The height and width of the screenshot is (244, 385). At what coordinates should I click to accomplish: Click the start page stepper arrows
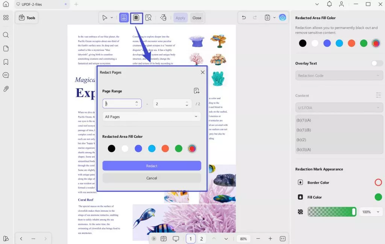(136, 104)
